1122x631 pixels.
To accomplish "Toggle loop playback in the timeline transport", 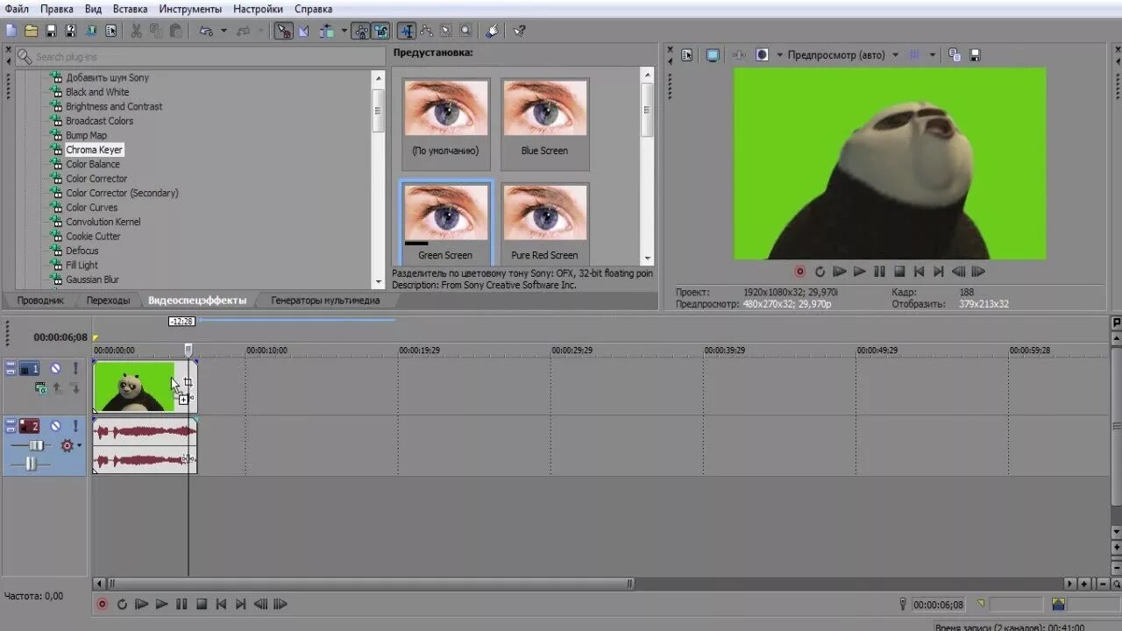I will [122, 604].
